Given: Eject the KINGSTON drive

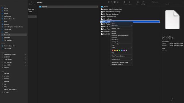Looking at the screenshot, I should [x=25, y=57].
